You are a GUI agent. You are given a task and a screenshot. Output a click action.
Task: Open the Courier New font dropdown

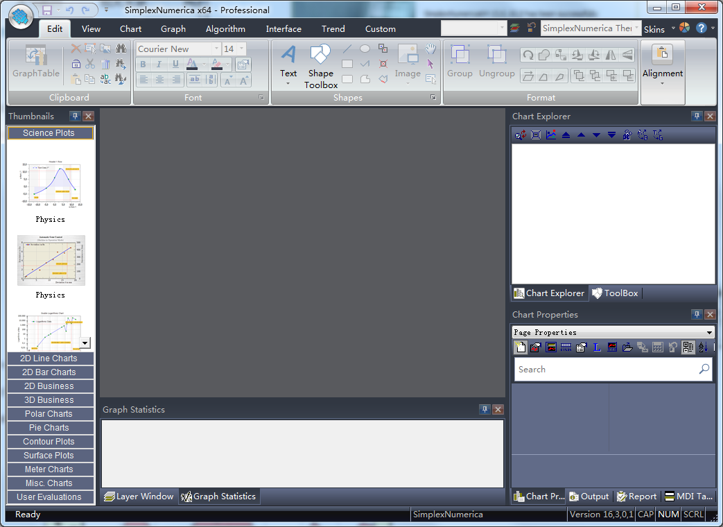click(216, 49)
